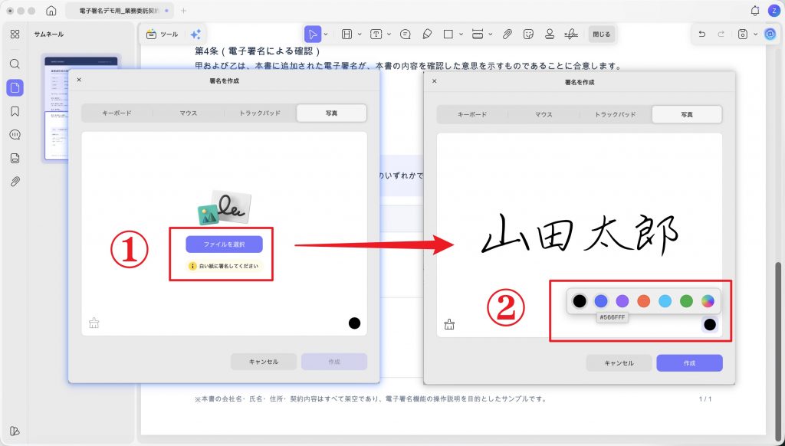The height and width of the screenshot is (446, 785).
Task: Switch to マウス tab in the right dialog
Action: click(x=544, y=115)
